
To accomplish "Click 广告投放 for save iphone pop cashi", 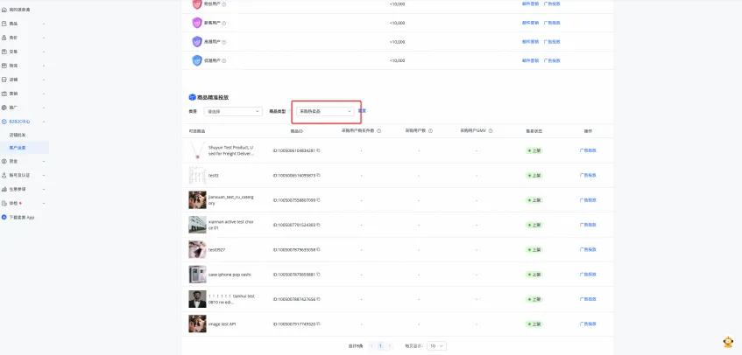I will tap(589, 275).
